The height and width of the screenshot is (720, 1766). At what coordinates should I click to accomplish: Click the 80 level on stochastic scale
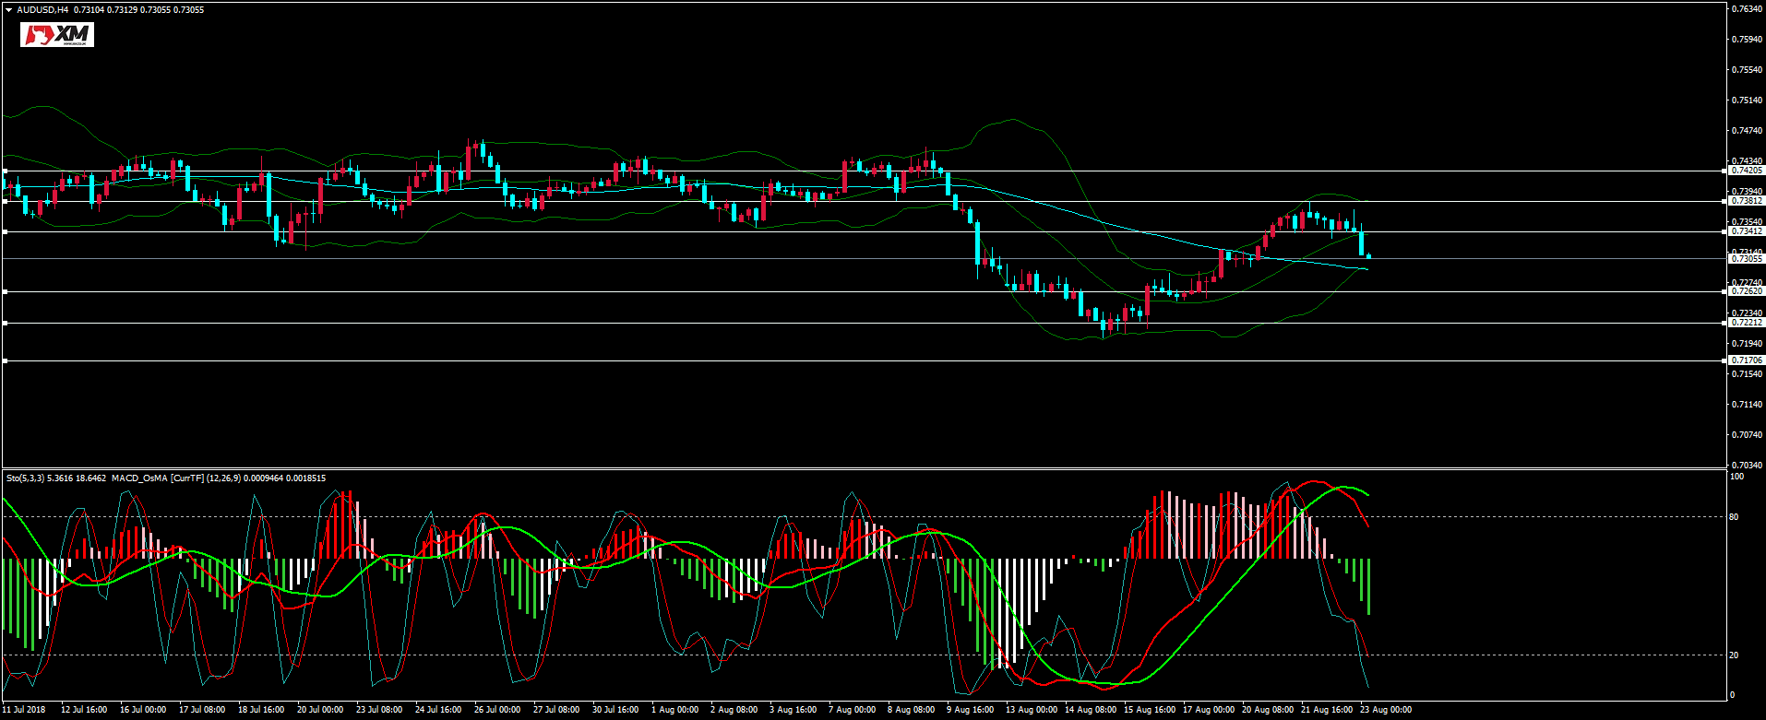pyautogui.click(x=1734, y=516)
